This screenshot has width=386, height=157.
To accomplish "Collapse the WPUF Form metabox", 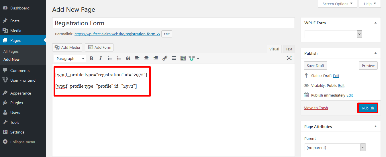I will click(375, 23).
